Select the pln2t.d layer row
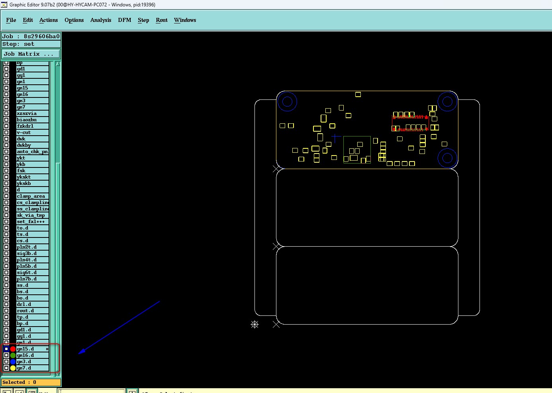 click(32, 247)
